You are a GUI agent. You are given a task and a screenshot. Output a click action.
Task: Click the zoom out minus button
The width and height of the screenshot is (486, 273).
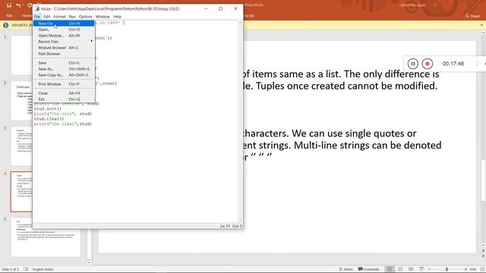[x=430, y=269]
